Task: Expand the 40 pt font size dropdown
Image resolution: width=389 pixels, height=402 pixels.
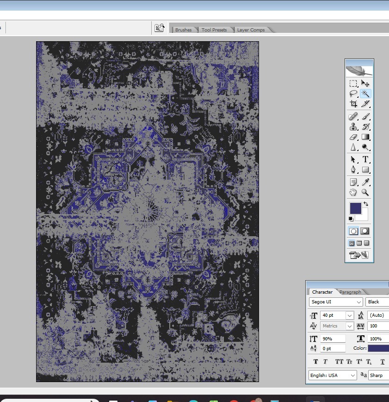Action: (350, 315)
